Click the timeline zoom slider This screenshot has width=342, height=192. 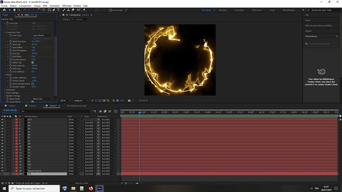pyautogui.click(x=129, y=183)
